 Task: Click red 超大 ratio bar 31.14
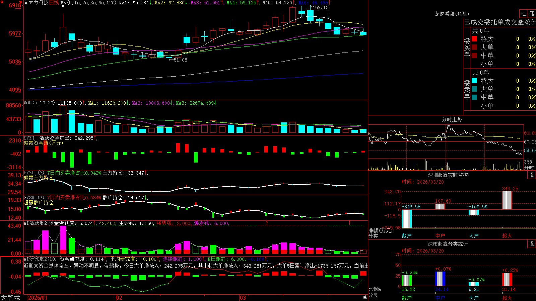pos(507,280)
